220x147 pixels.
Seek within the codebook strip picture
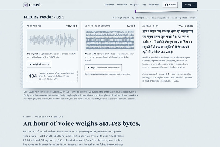[110, 40]
